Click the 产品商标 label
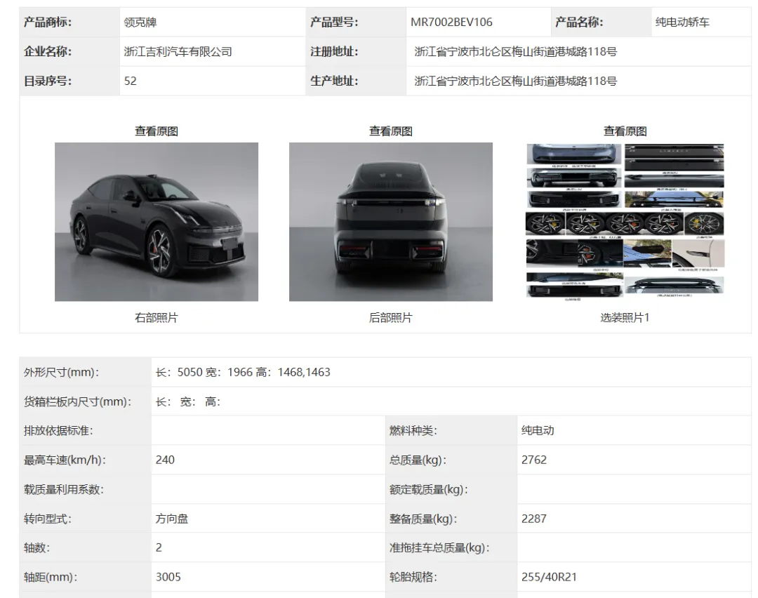The width and height of the screenshot is (758, 598). point(48,22)
